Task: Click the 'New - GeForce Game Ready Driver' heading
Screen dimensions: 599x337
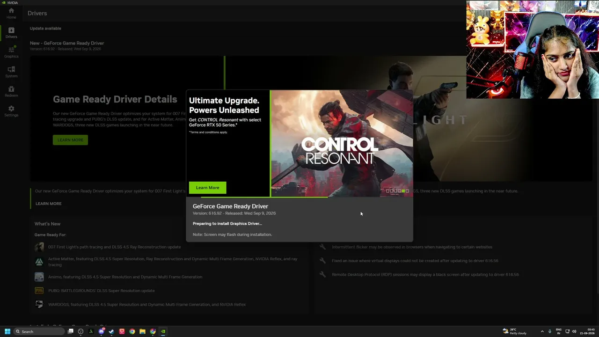Action: [67, 43]
